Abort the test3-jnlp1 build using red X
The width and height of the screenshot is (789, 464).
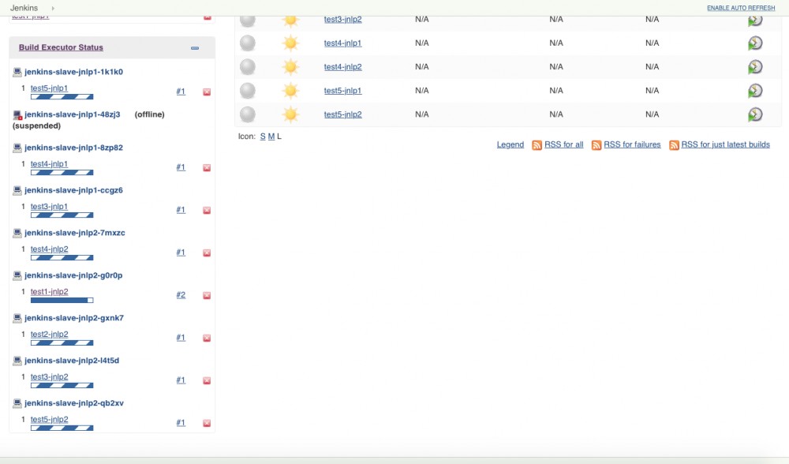pos(207,211)
